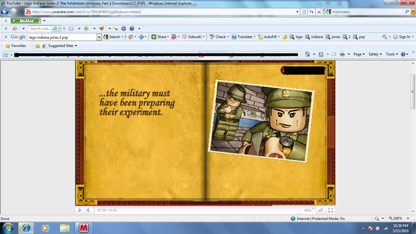Screen dimensions: 416x234
Task: Click the find 'psp' word button
Action: (x=359, y=37)
